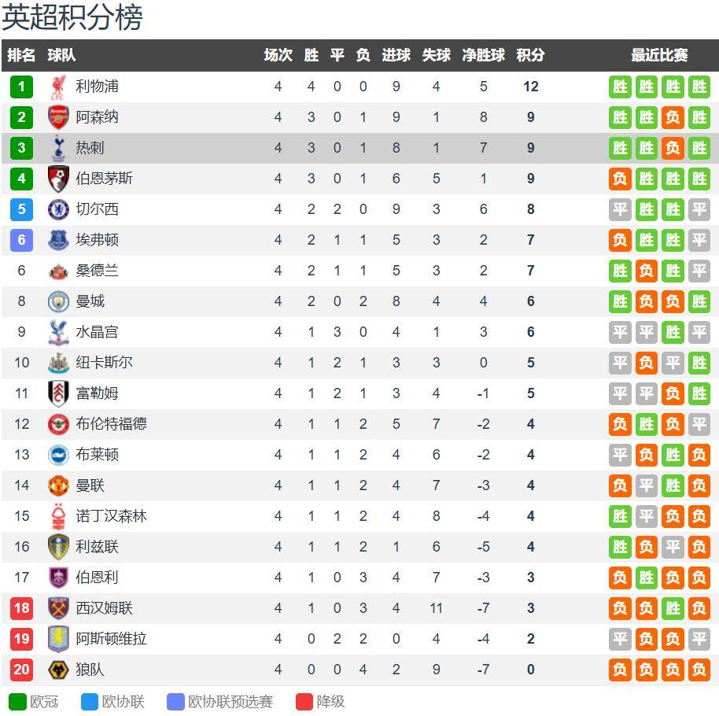The height and width of the screenshot is (716, 719).
Task: Click the 最近比赛 column header
Action: pyautogui.click(x=659, y=55)
